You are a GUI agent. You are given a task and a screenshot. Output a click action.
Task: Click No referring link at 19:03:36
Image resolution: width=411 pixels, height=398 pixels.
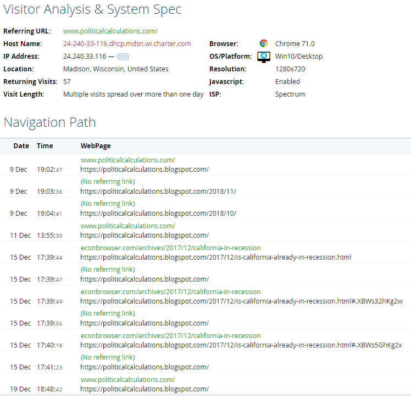pos(108,182)
